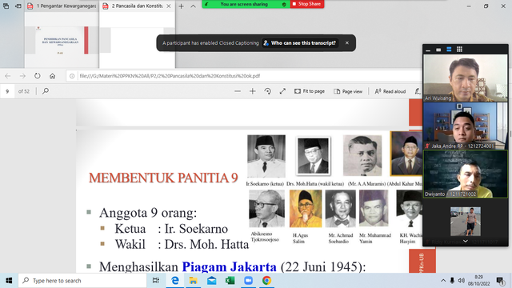
Task: Click Ir.Soekarno (ketua) portrait
Action: point(266,156)
